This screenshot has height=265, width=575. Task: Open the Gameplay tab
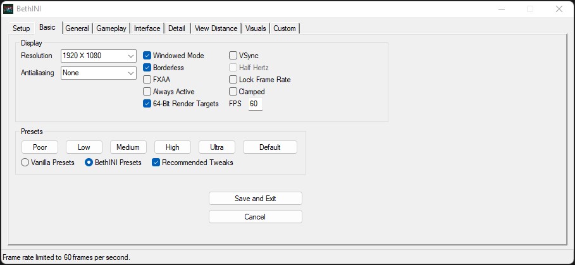[112, 28]
